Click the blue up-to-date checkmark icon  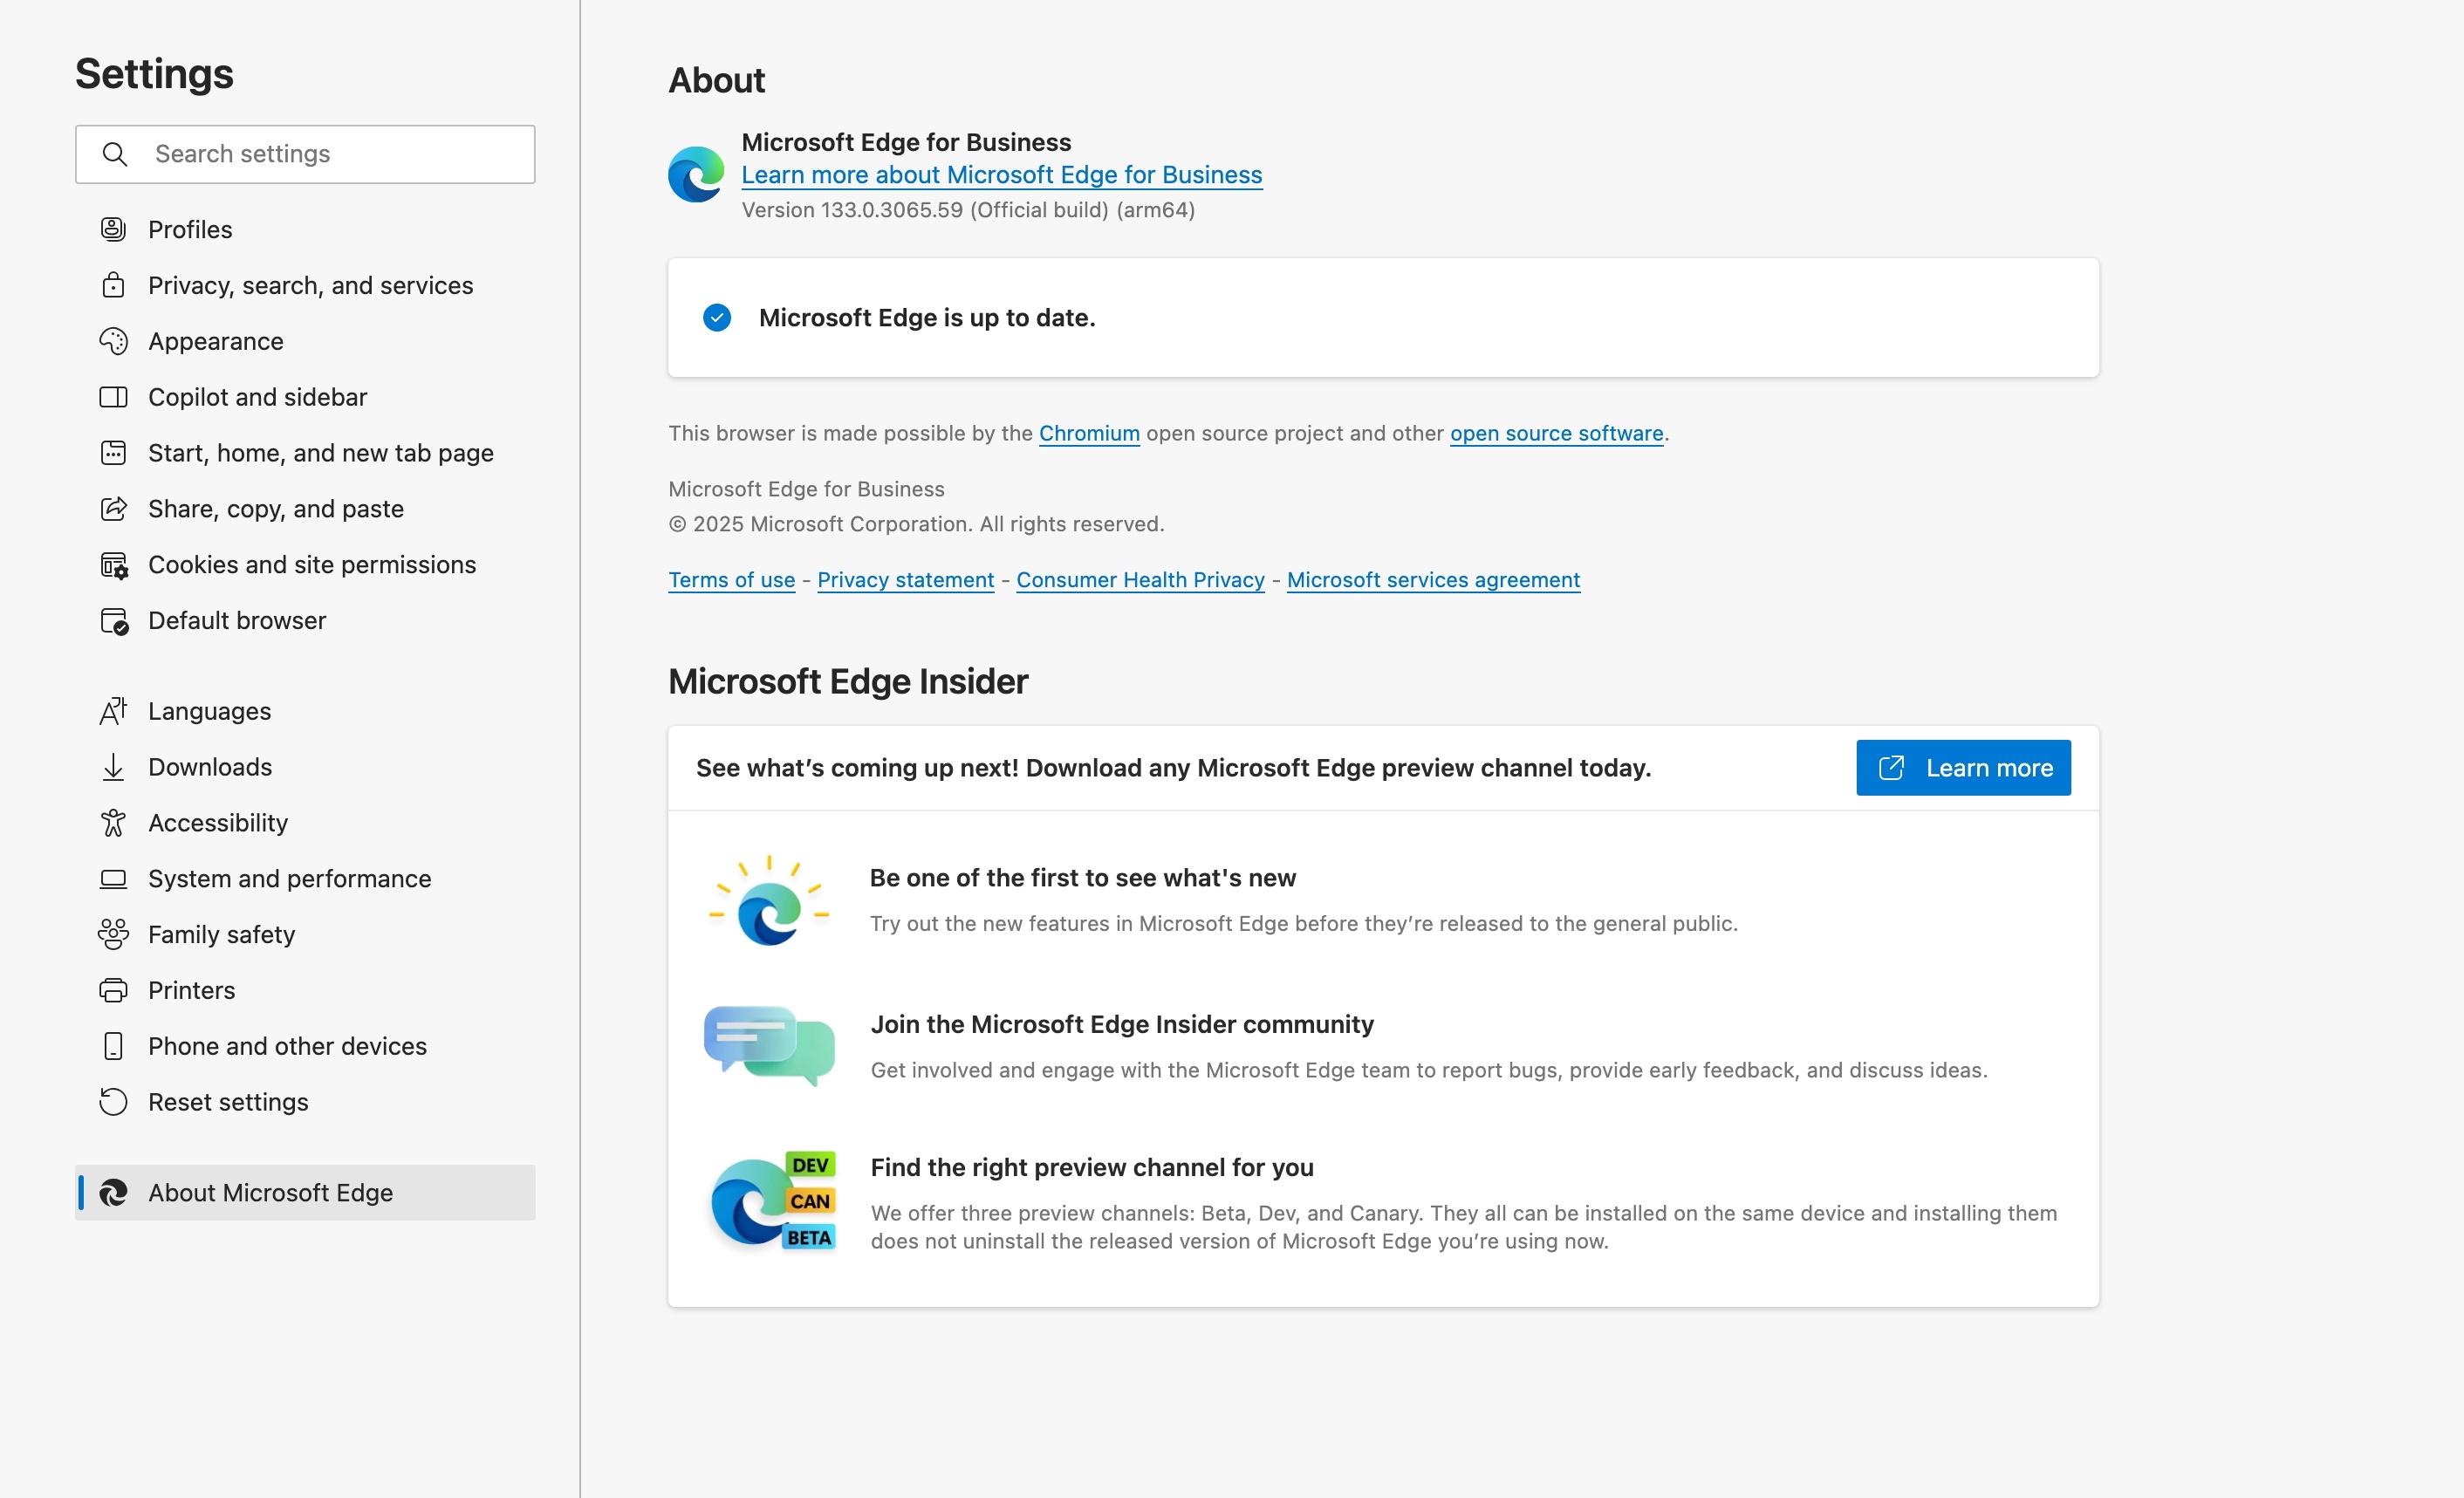pos(717,317)
